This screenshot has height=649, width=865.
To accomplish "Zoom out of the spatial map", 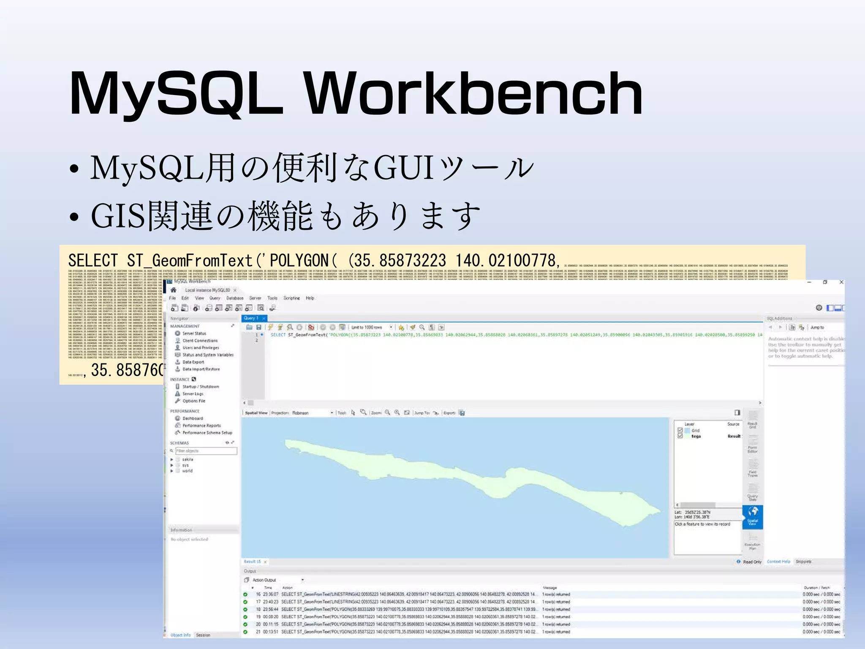I will 387,412.
